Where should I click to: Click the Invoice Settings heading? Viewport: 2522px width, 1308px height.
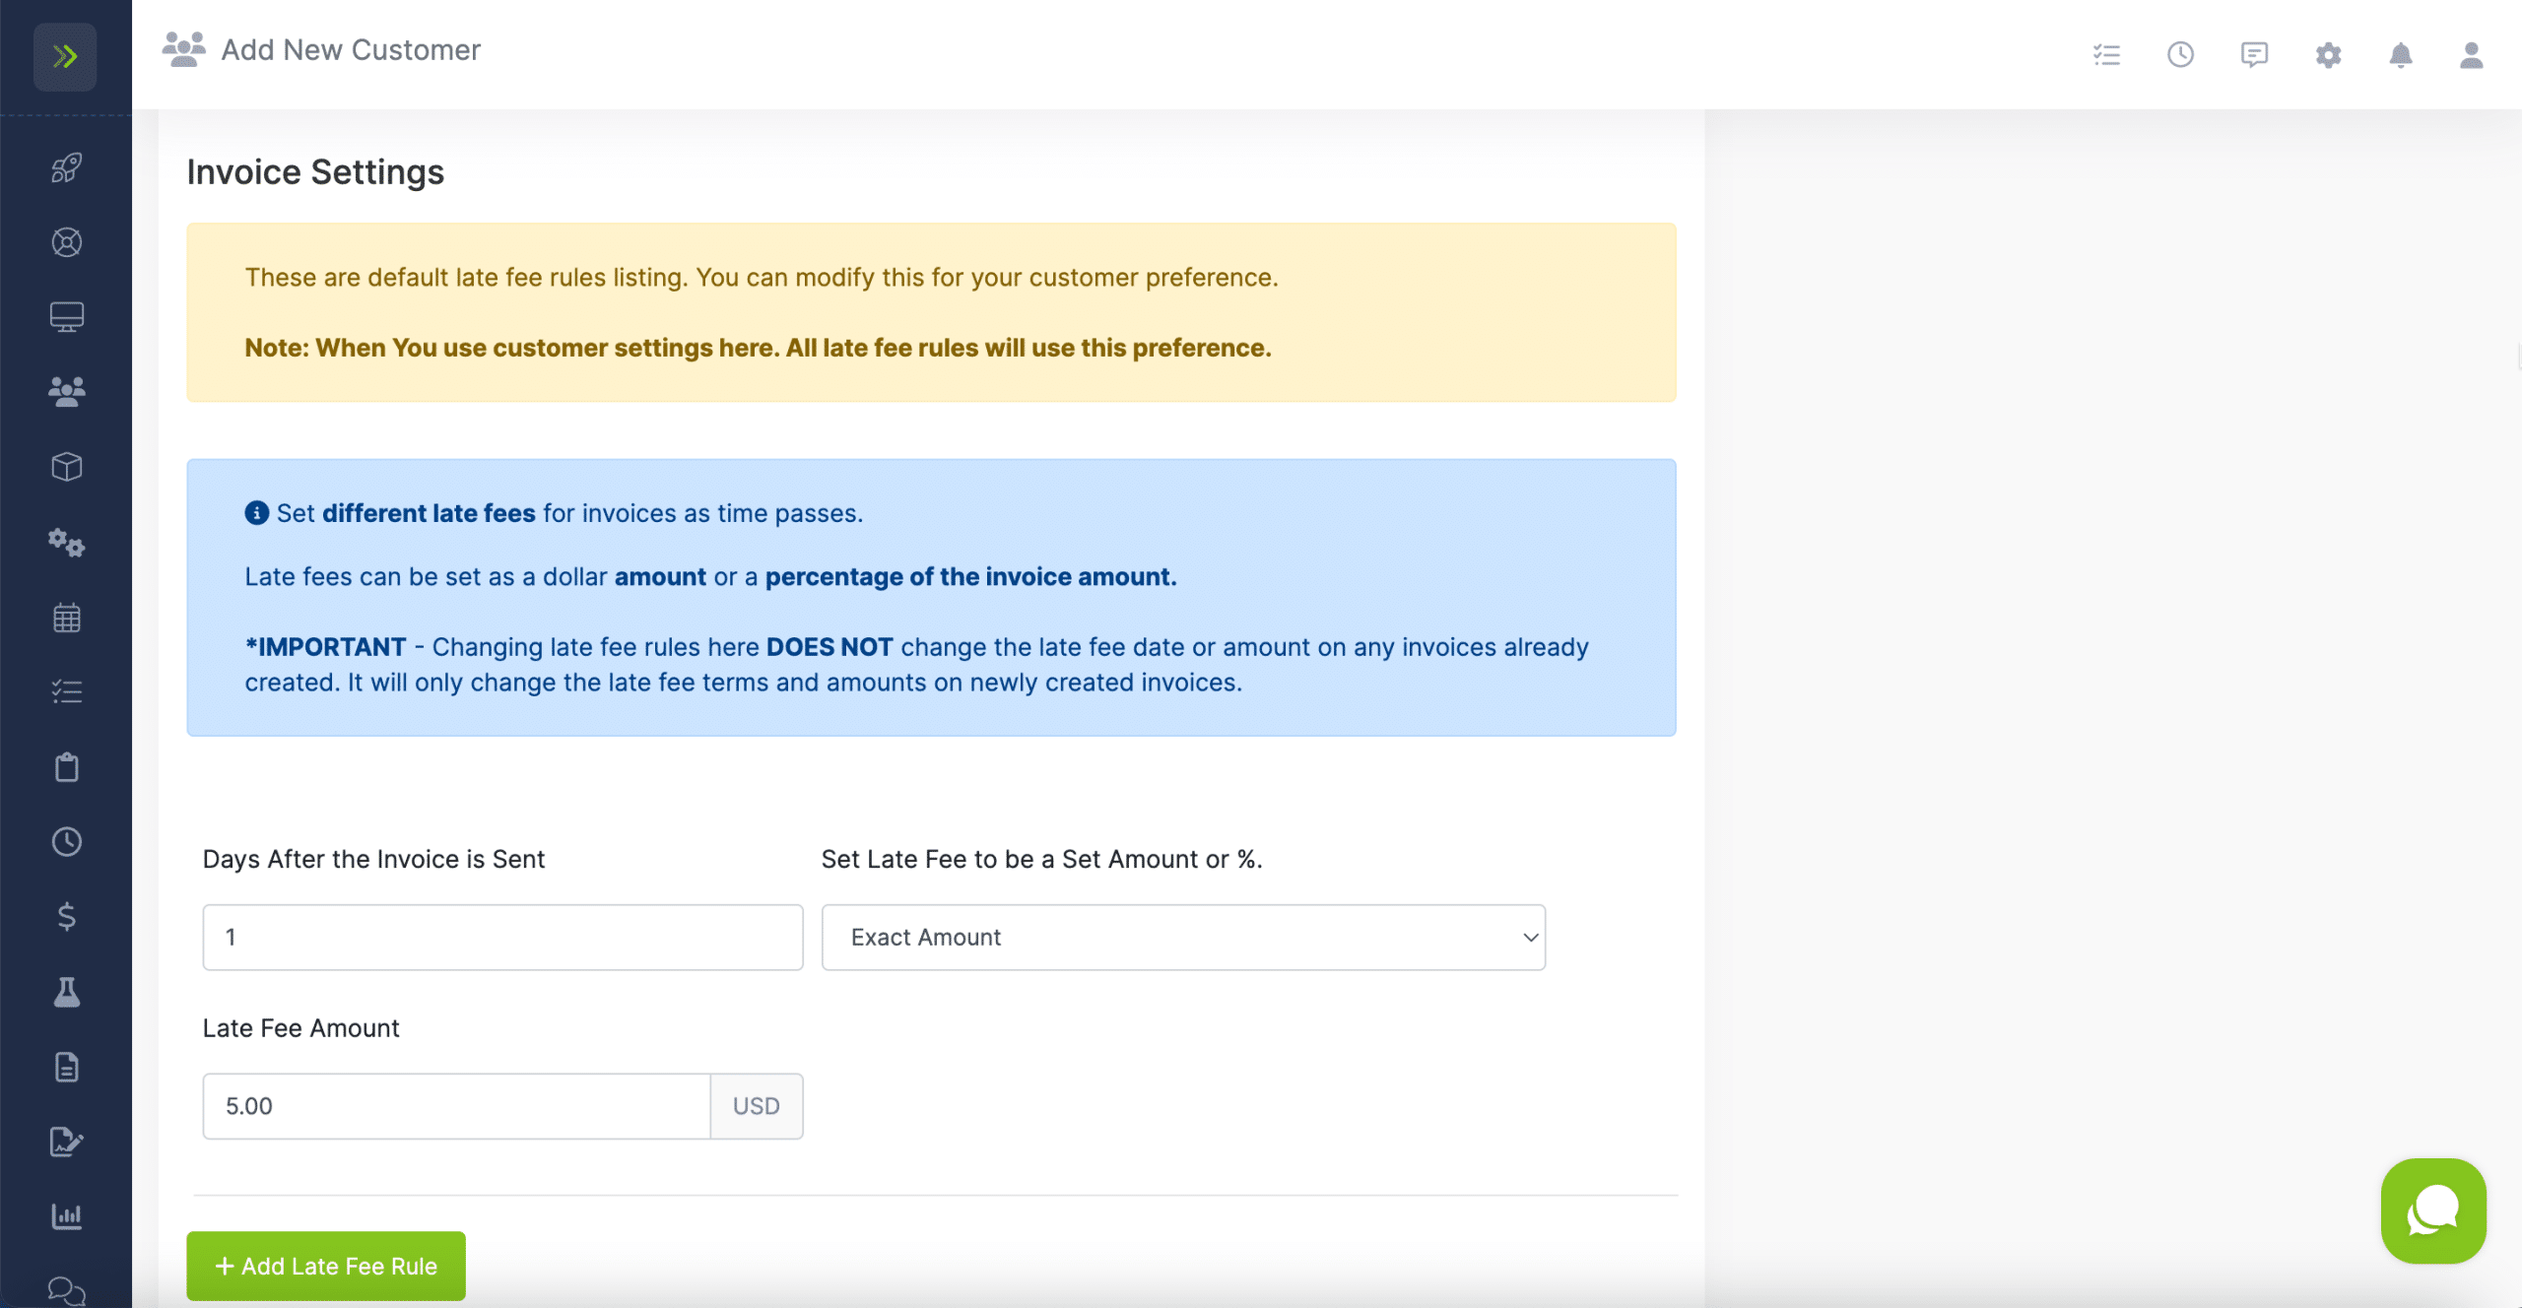click(315, 172)
